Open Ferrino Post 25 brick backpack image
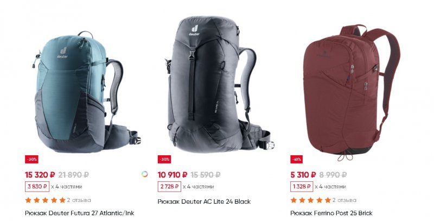The width and height of the screenshot is (434, 221). [352, 92]
